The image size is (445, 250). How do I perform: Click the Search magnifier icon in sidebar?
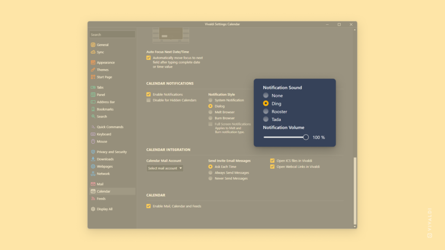93,116
